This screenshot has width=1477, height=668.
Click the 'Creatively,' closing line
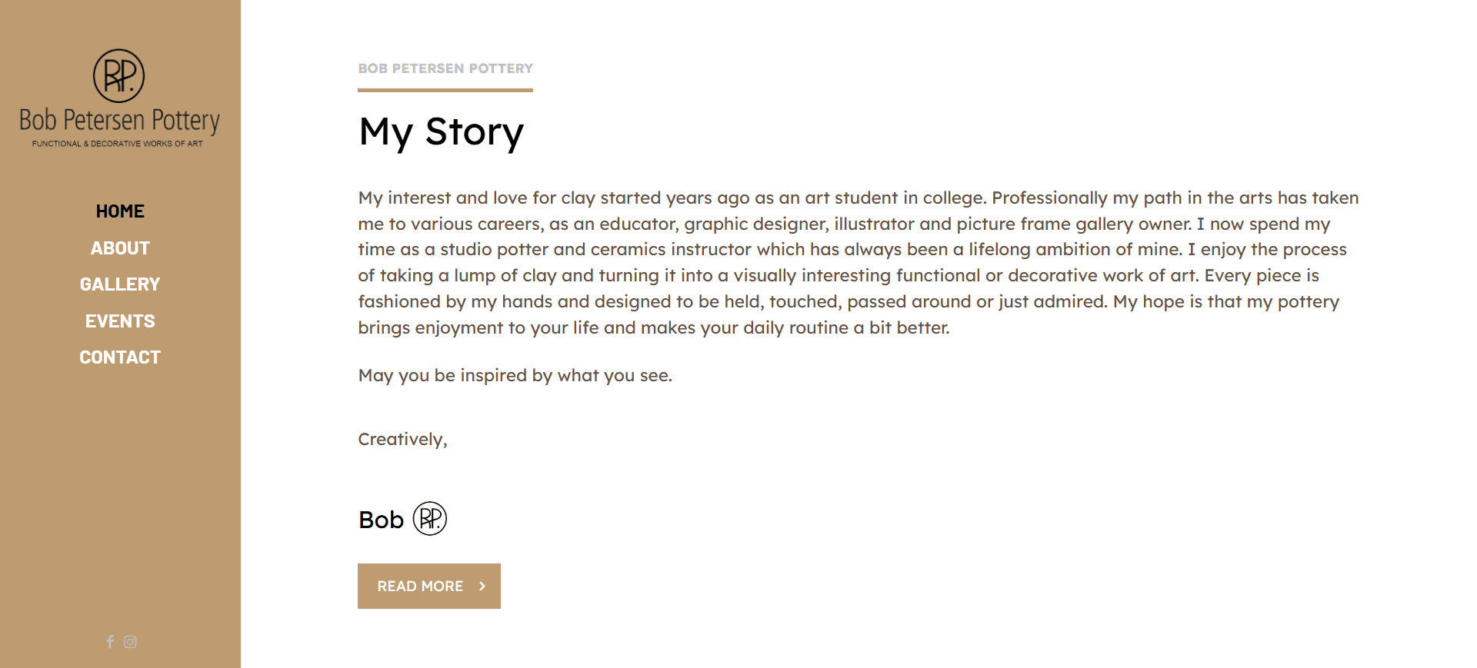click(x=402, y=439)
